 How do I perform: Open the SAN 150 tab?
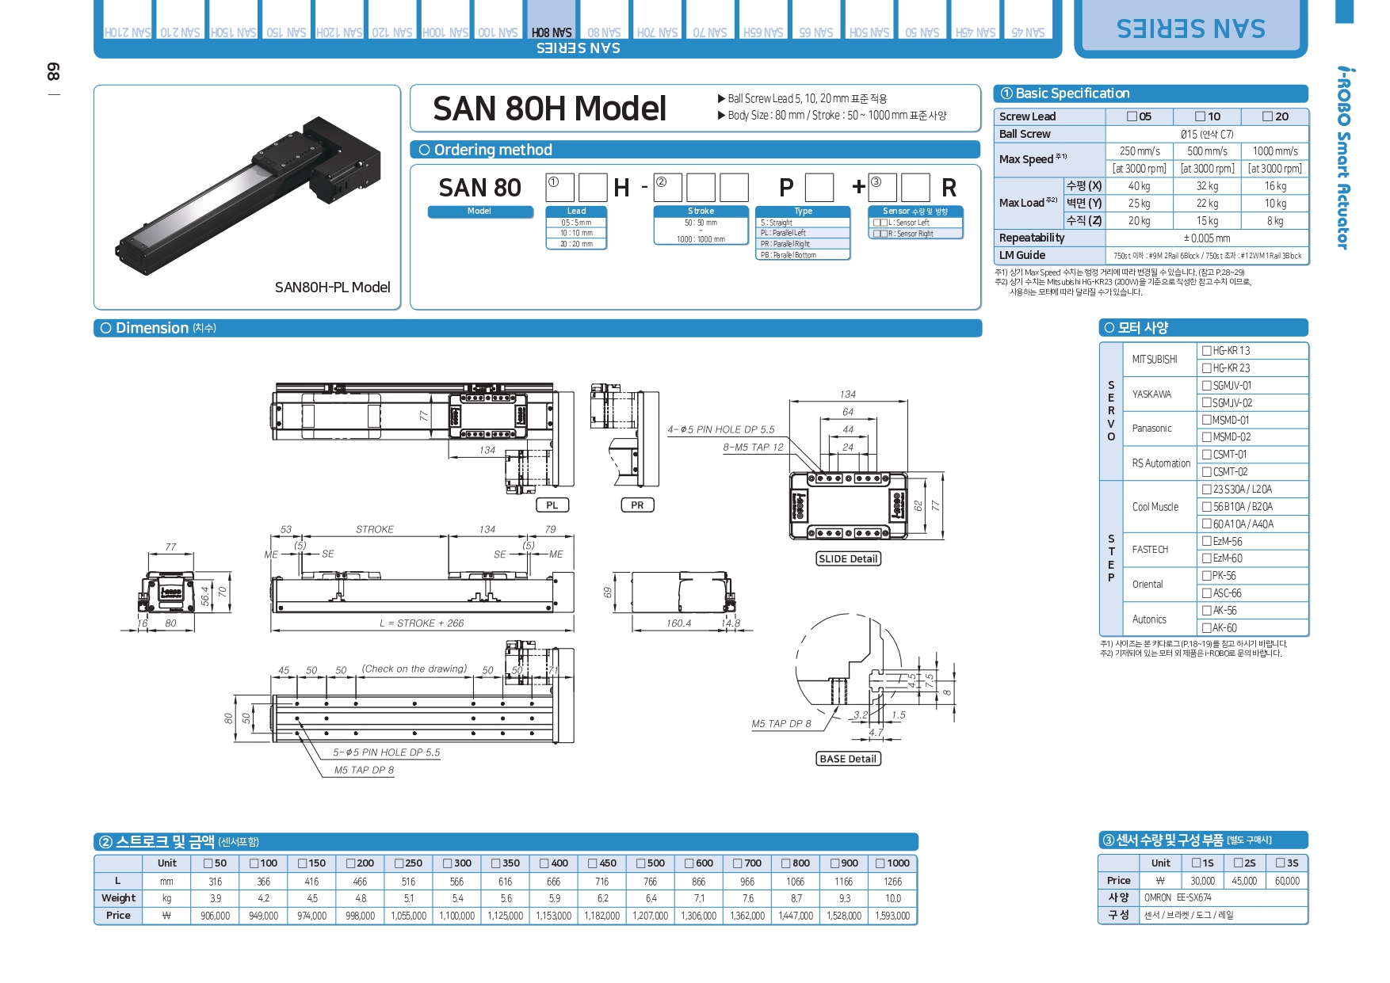[286, 20]
